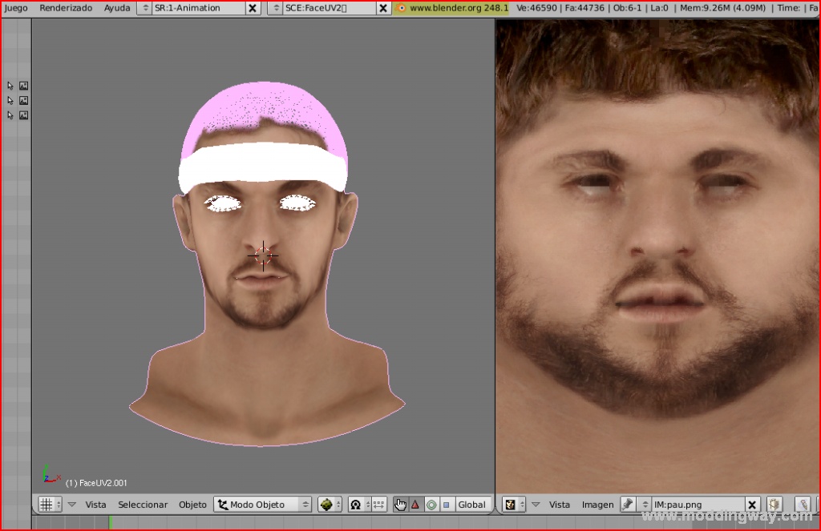Click the pack image icon beside pau.png
This screenshot has height=531, width=821.
click(x=774, y=505)
